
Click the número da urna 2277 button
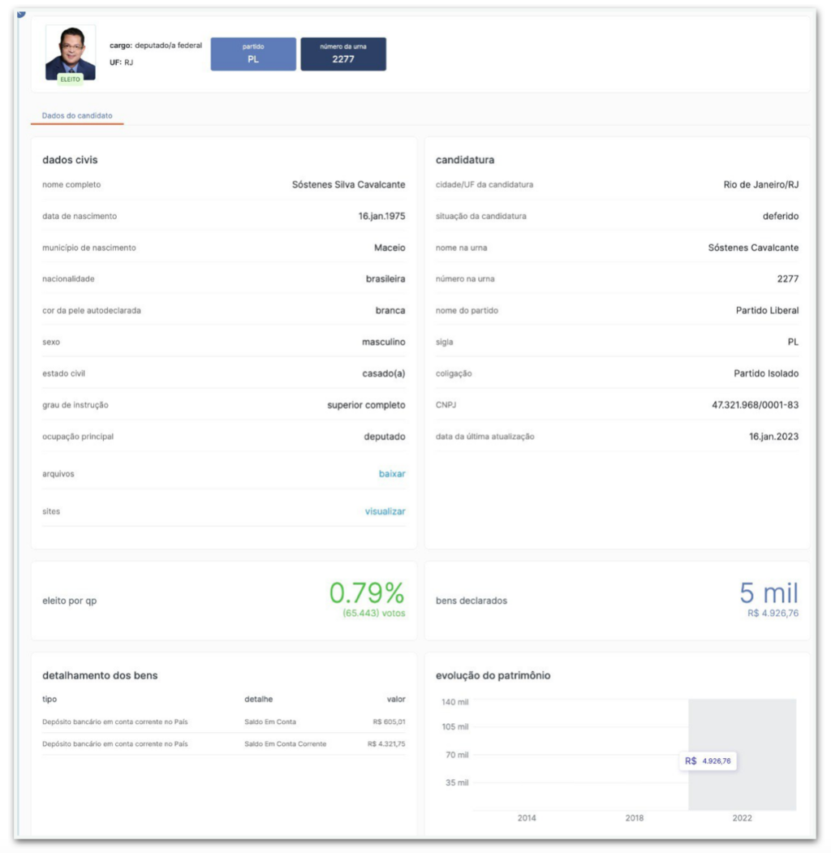click(x=342, y=54)
